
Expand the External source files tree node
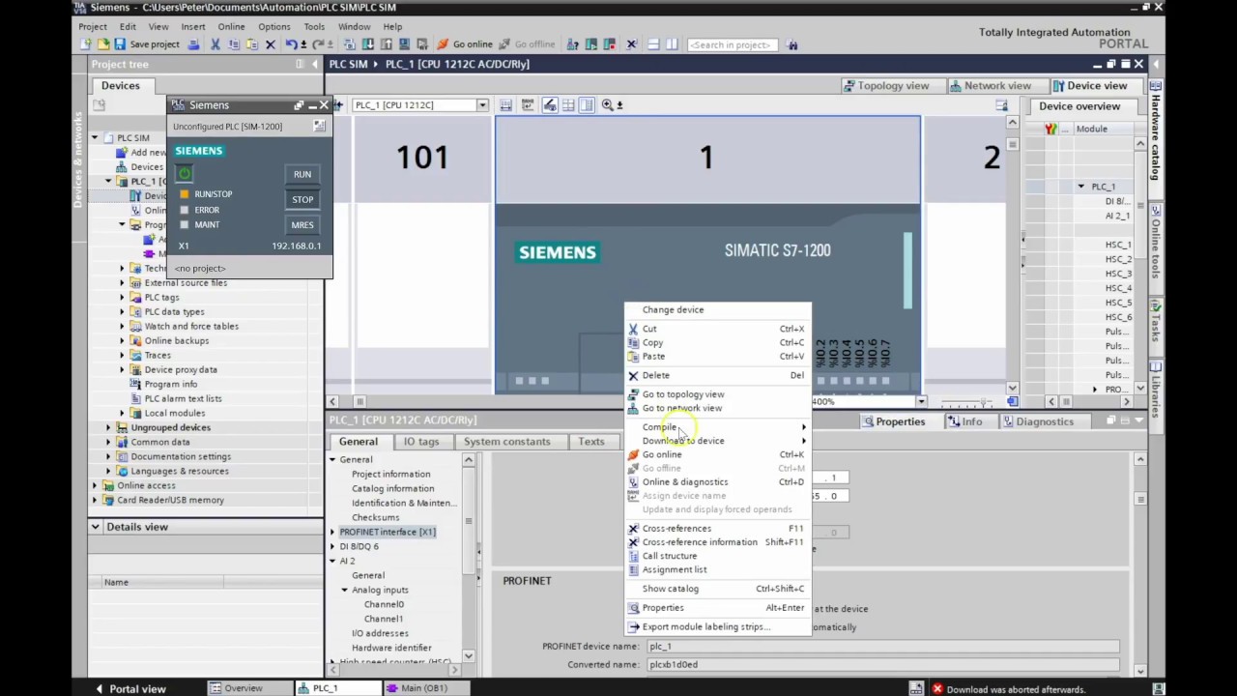pyautogui.click(x=123, y=283)
